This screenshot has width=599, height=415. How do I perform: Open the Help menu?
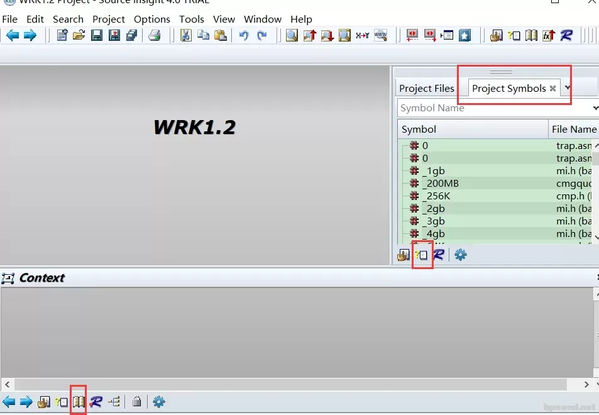click(x=302, y=19)
